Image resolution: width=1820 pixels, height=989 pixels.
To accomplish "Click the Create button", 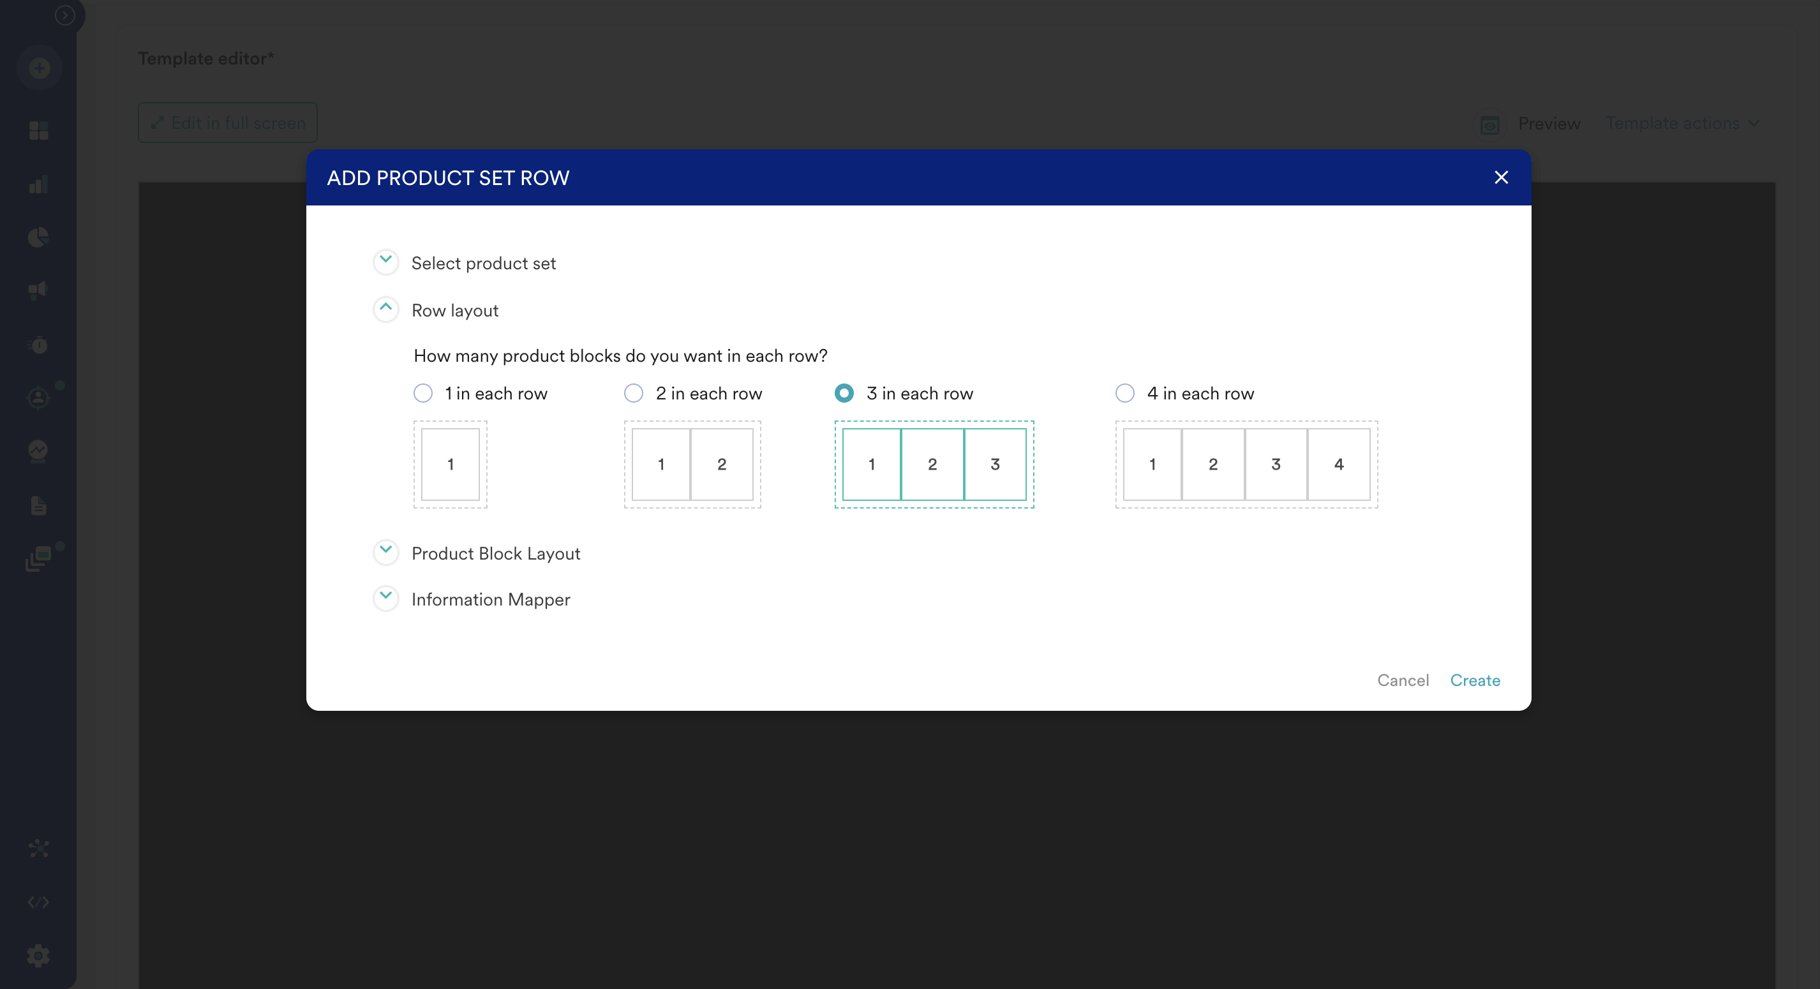I will coord(1475,680).
